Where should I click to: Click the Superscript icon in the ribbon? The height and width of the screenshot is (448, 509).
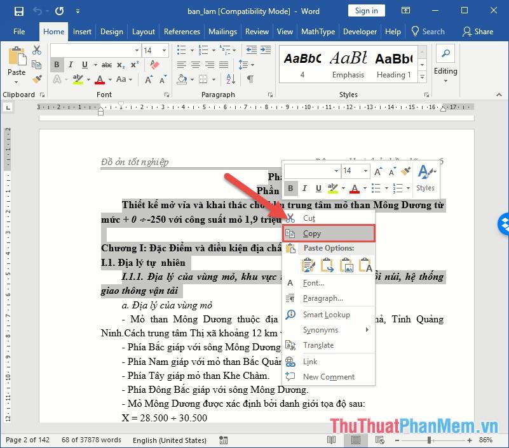(134, 65)
